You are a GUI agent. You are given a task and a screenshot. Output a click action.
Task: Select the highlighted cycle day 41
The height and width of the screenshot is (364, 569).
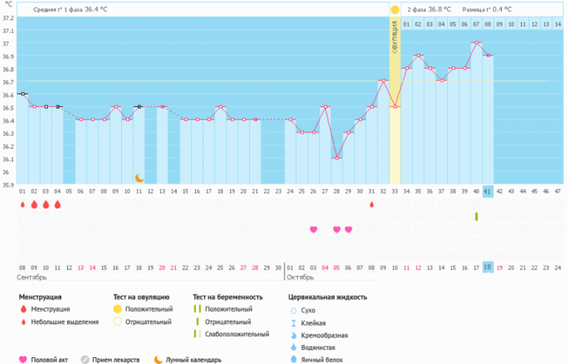[x=488, y=191]
